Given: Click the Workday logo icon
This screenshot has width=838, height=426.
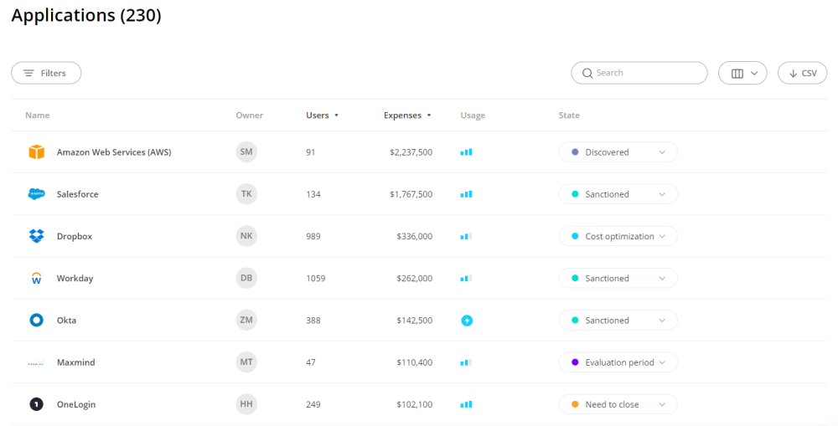Looking at the screenshot, I should 36,279.
